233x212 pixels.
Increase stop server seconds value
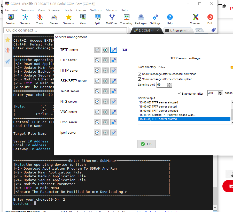[x=220, y=92]
